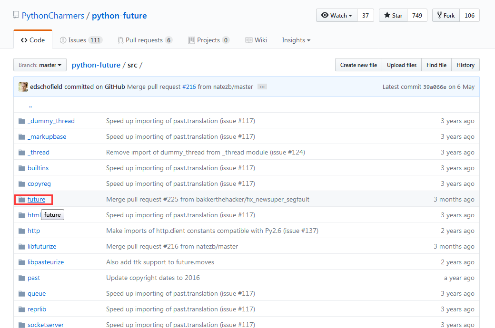Open commit History button
This screenshot has width=495, height=328.
(465, 65)
